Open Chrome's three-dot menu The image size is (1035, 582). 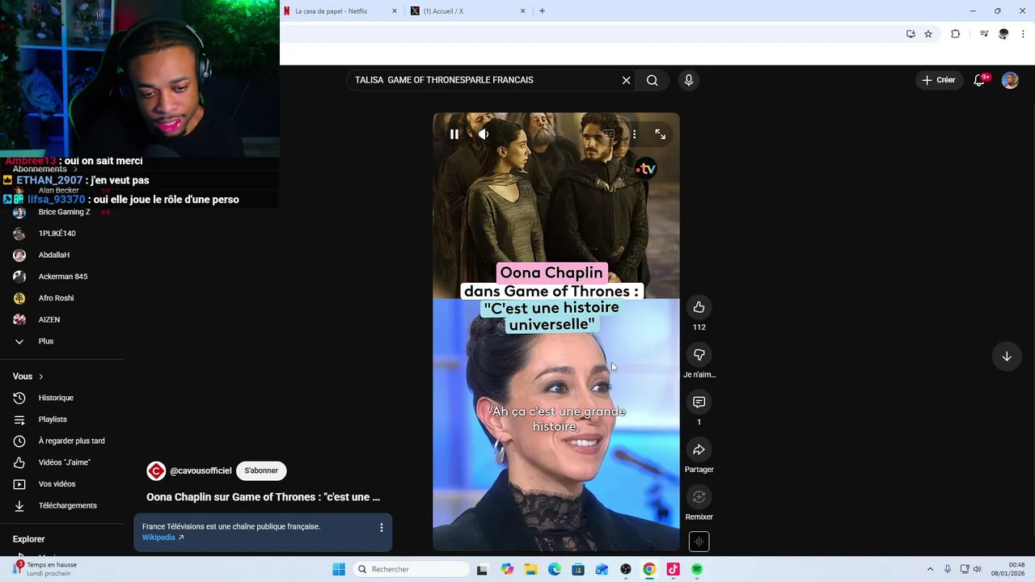(1023, 34)
